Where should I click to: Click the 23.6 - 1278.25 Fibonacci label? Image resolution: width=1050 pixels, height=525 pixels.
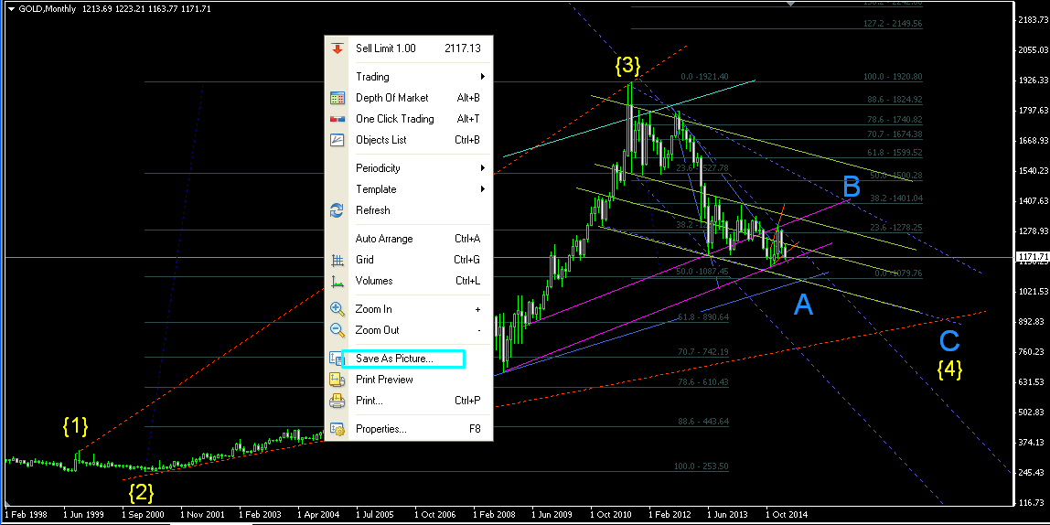click(895, 228)
